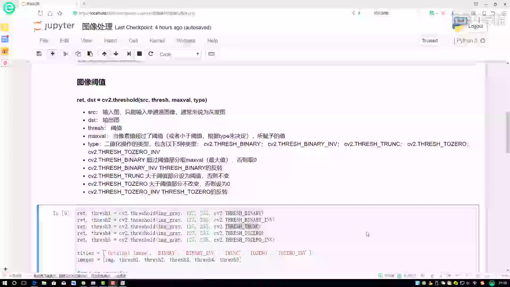The image size is (510, 287).
Task: Click the Logout button
Action: pyautogui.click(x=475, y=26)
